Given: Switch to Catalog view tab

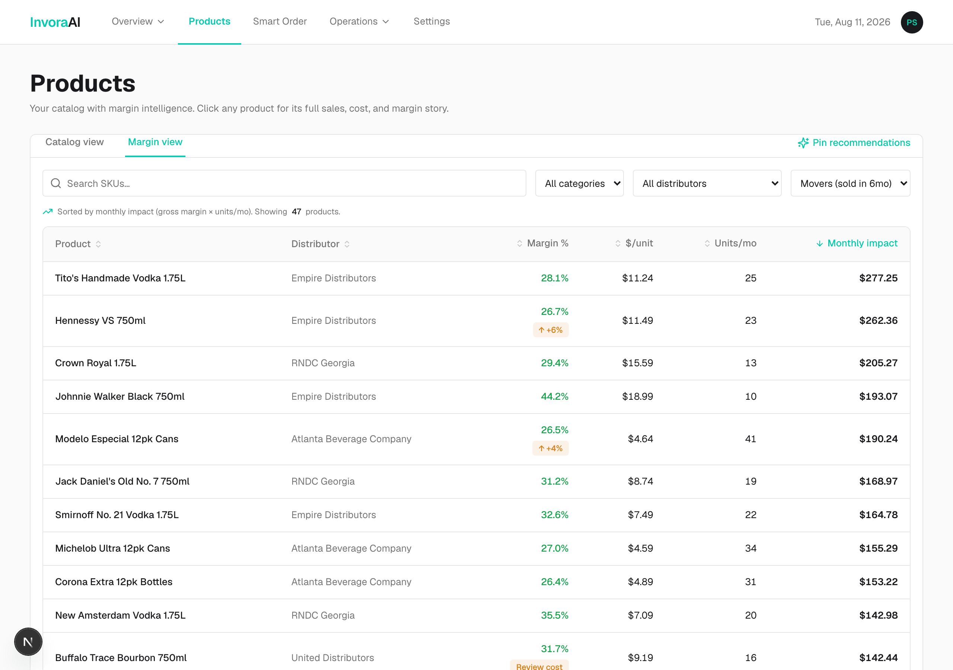Looking at the screenshot, I should coord(74,142).
